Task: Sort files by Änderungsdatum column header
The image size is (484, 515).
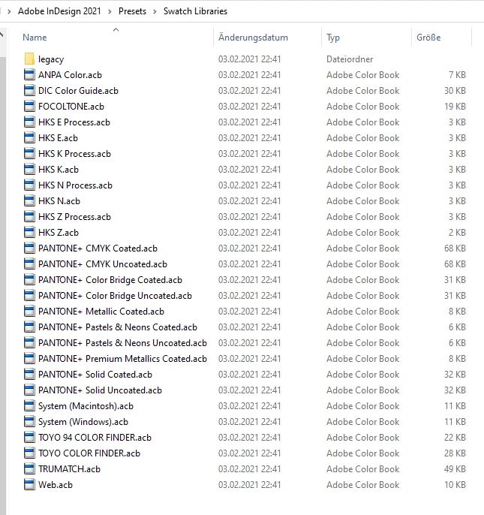Action: click(x=253, y=38)
